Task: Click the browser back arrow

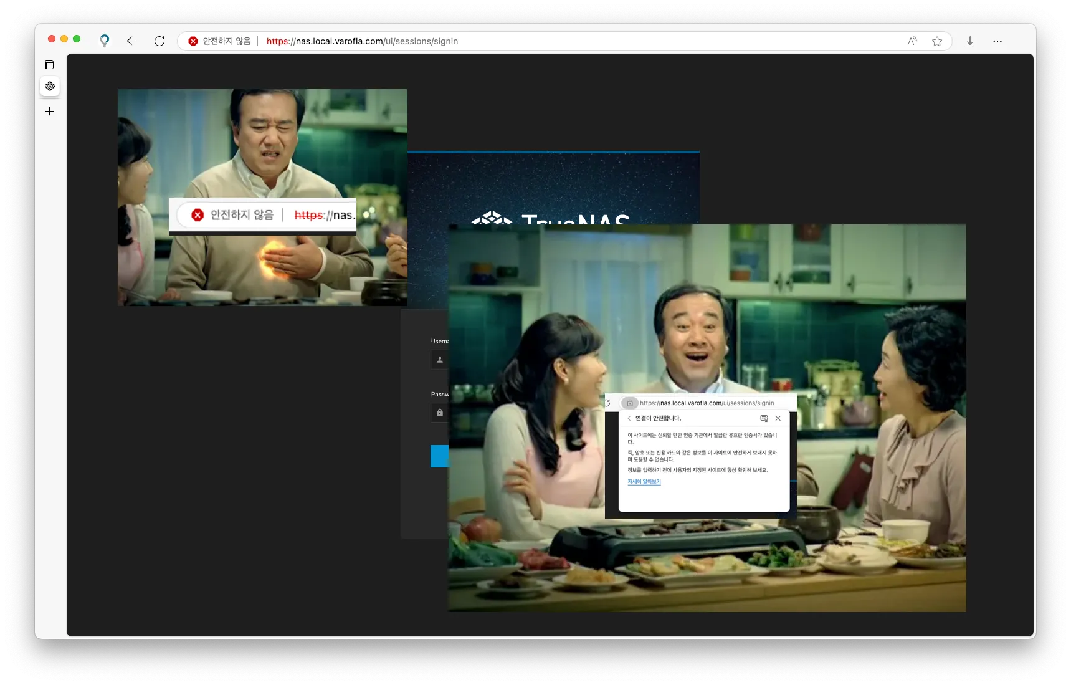Action: pos(131,41)
